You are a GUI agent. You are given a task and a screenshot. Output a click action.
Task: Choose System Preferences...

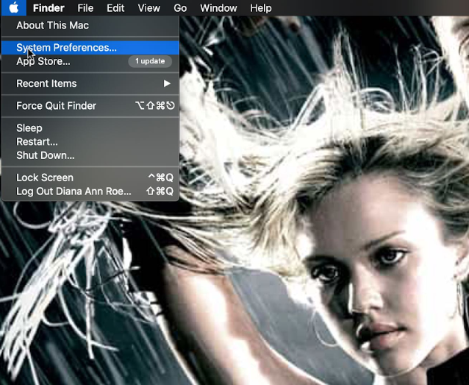(x=90, y=48)
